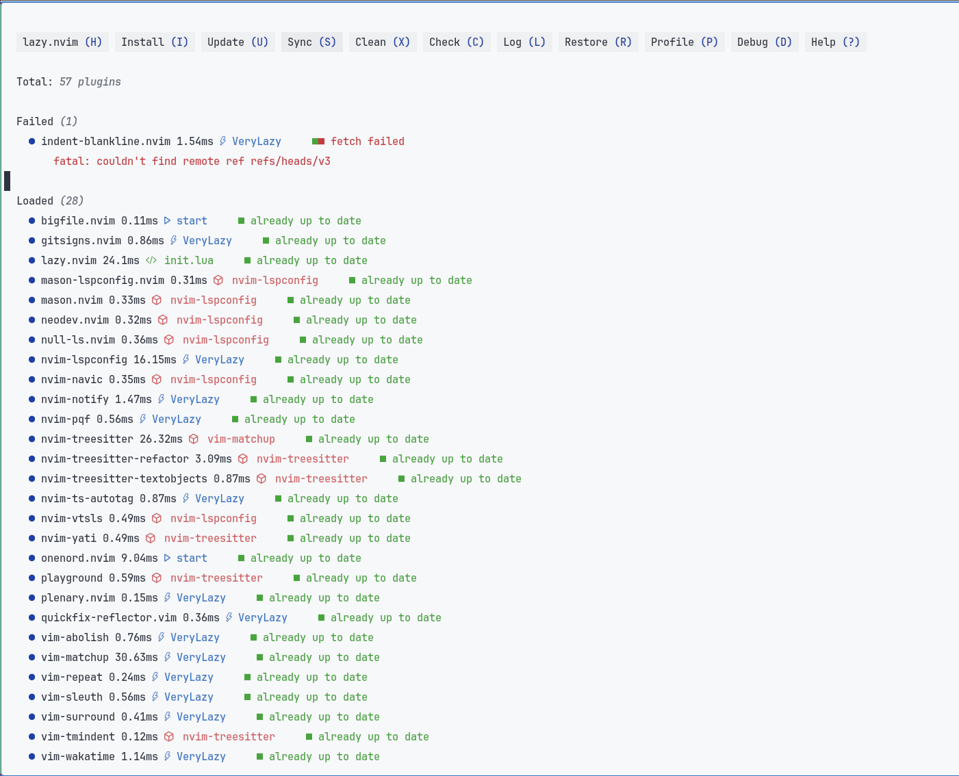The image size is (959, 776).
Task: Click the package icon on mason-lspconfig.nvim row
Action: [218, 280]
